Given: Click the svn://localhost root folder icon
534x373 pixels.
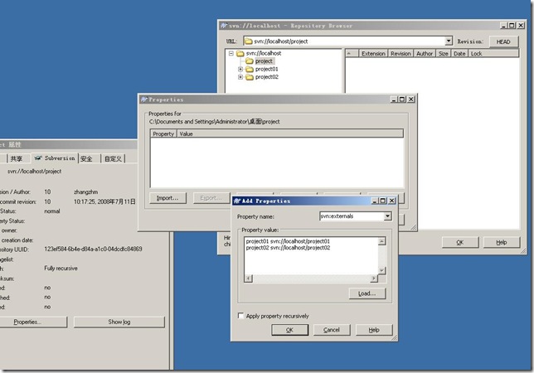Looking at the screenshot, I should click(x=240, y=53).
